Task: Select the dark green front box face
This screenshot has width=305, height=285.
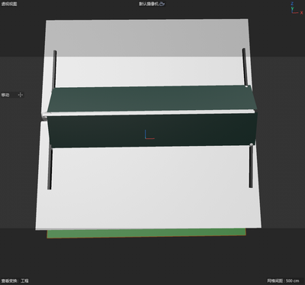Action: [x=152, y=131]
